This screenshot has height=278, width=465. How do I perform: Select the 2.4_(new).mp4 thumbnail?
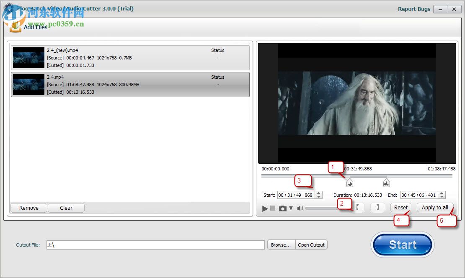point(28,58)
